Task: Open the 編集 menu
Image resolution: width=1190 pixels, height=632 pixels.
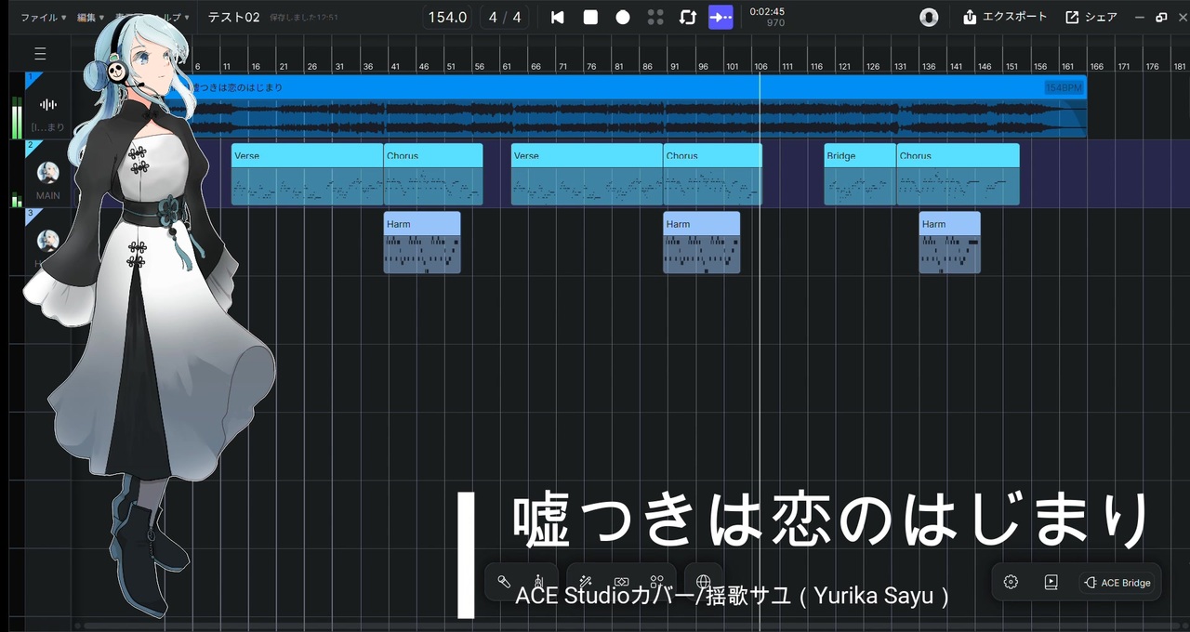Action: tap(90, 18)
